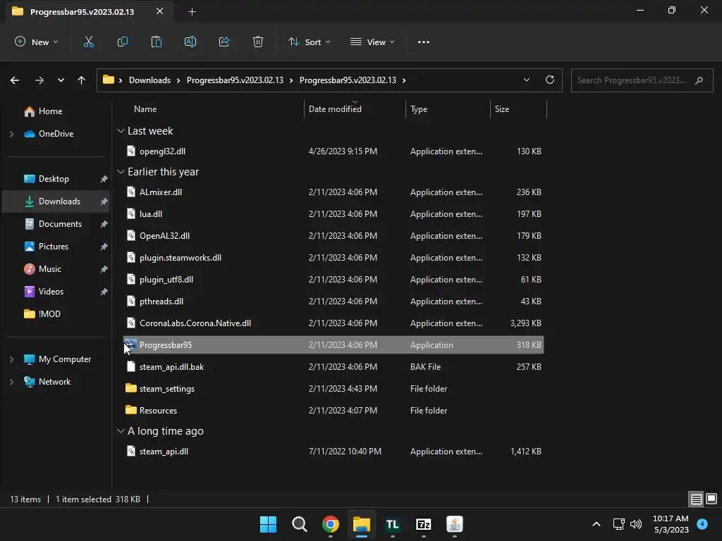Select the opengl32.dll file

pos(334,151)
